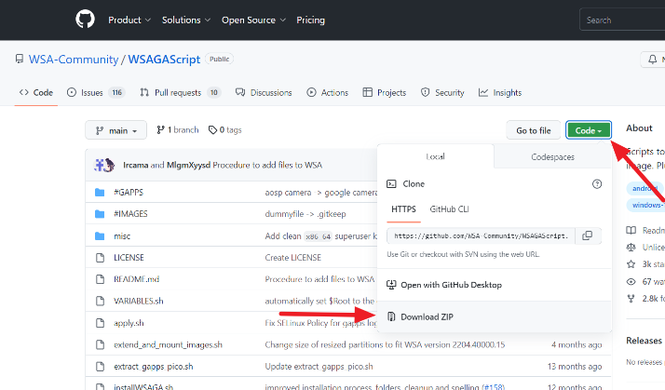The height and width of the screenshot is (390, 665).
Task: Click the README.md file icon
Action: (100, 279)
